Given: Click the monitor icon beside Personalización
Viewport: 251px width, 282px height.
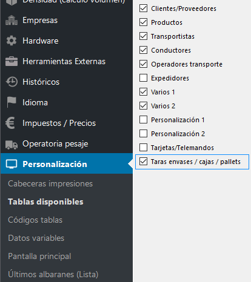Looking at the screenshot, I should pos(12,164).
